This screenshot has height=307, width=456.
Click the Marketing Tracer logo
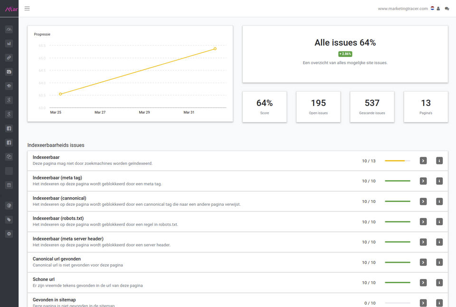click(x=11, y=9)
